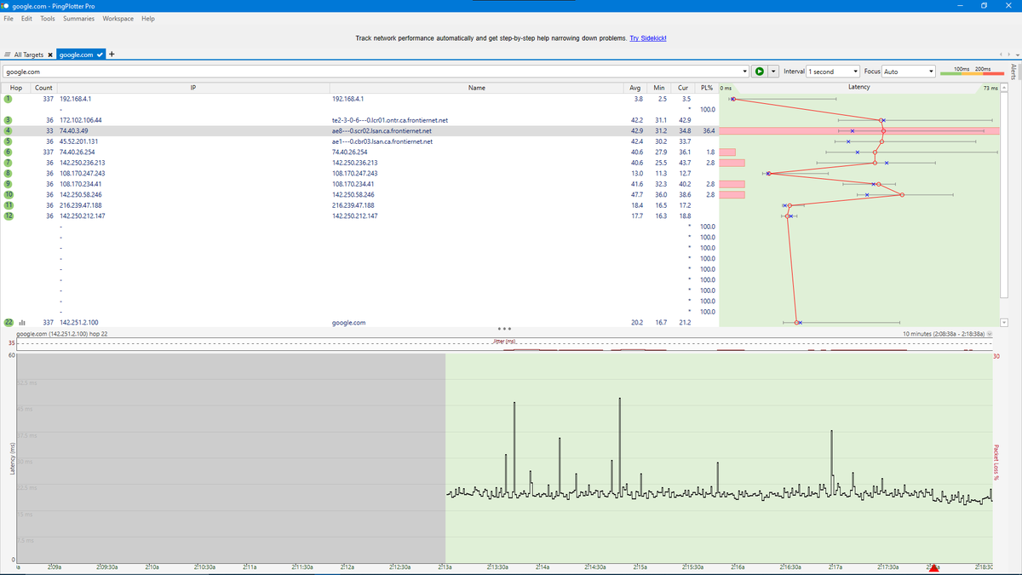
Task: Click hop 3 green number icon
Action: point(8,120)
